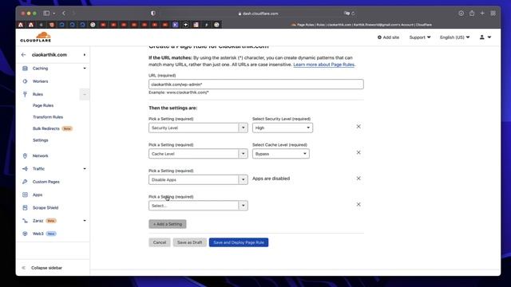Remove the Security Level setting row
Screen dimensions: 511x287
click(x=358, y=127)
